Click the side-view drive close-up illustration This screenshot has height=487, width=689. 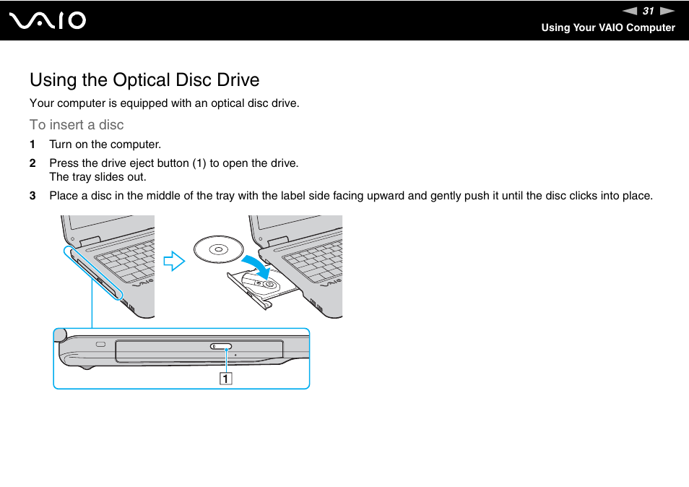181,358
